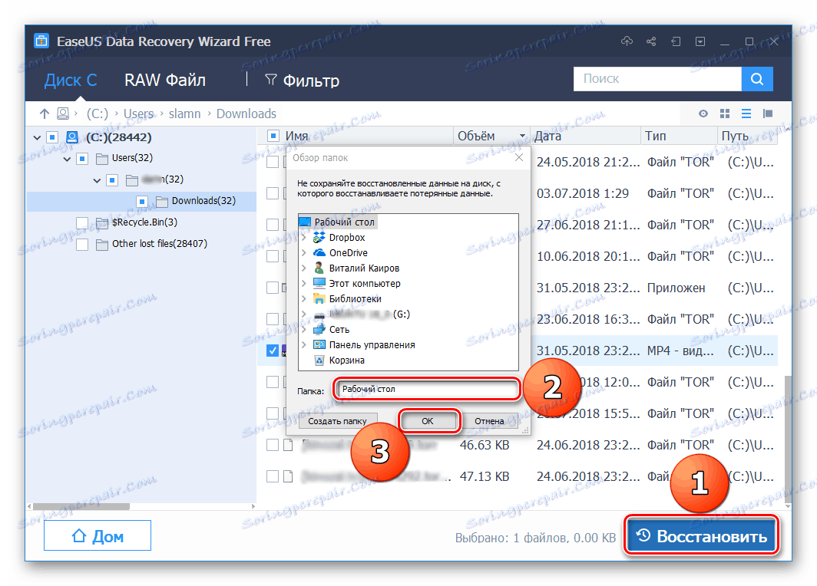
Task: Click the computer icon in breadcrumb bar
Action: [x=63, y=114]
